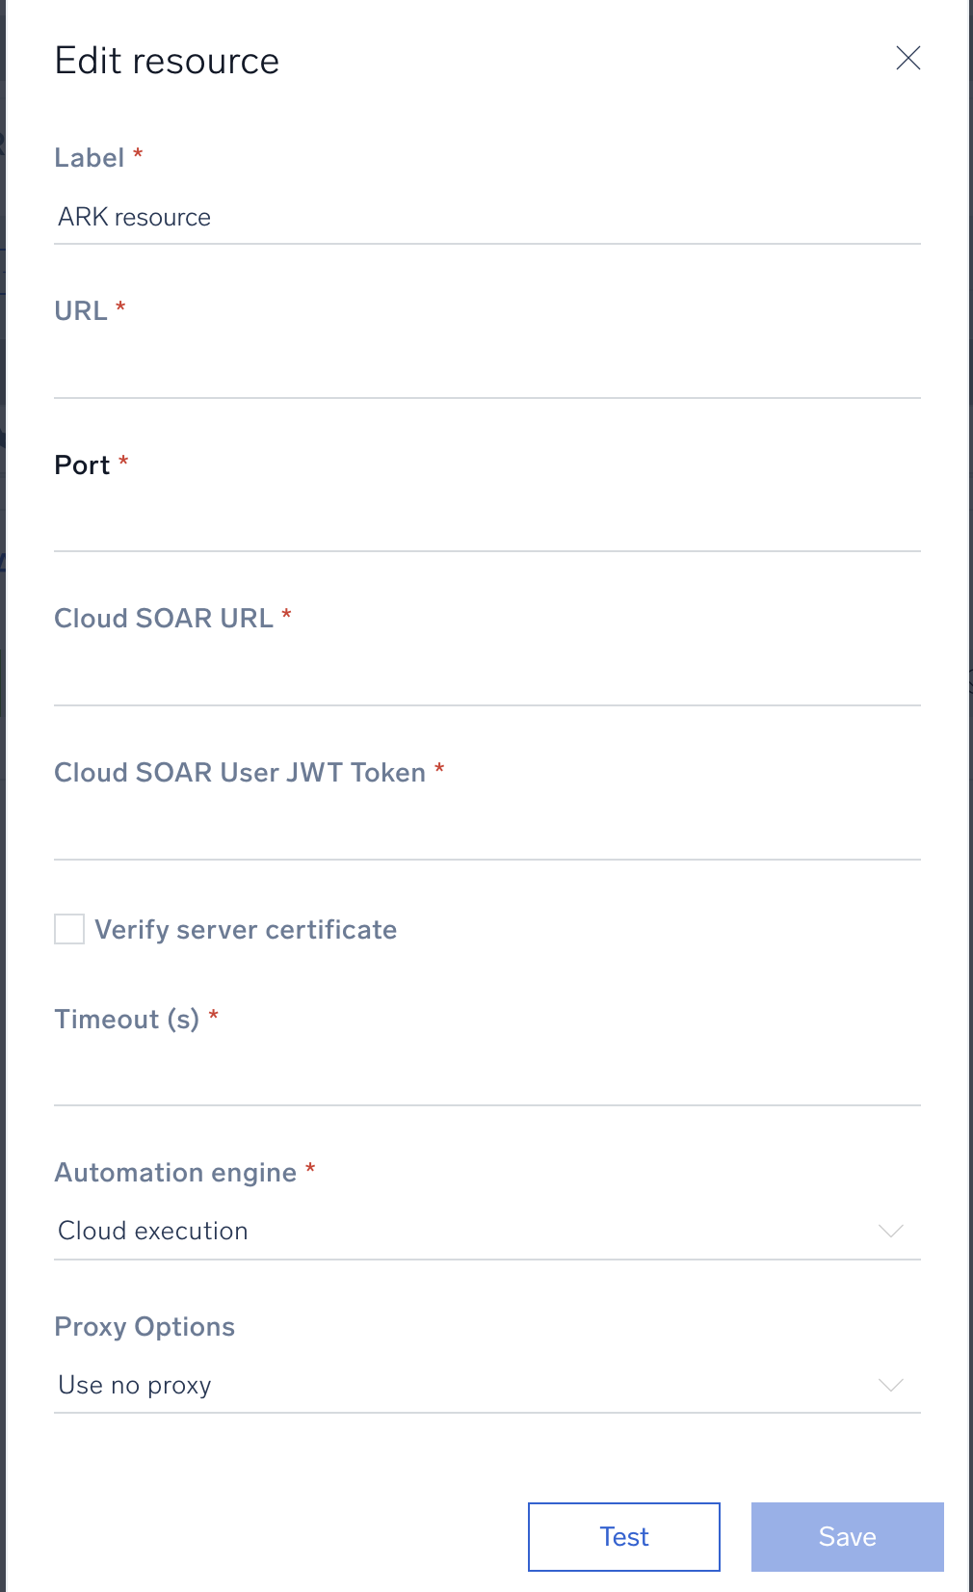Click the Automation engine chevron arrow

[x=890, y=1232]
